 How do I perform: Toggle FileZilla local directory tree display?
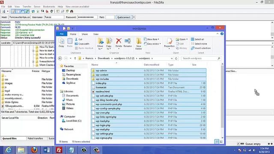[x=18, y=12]
